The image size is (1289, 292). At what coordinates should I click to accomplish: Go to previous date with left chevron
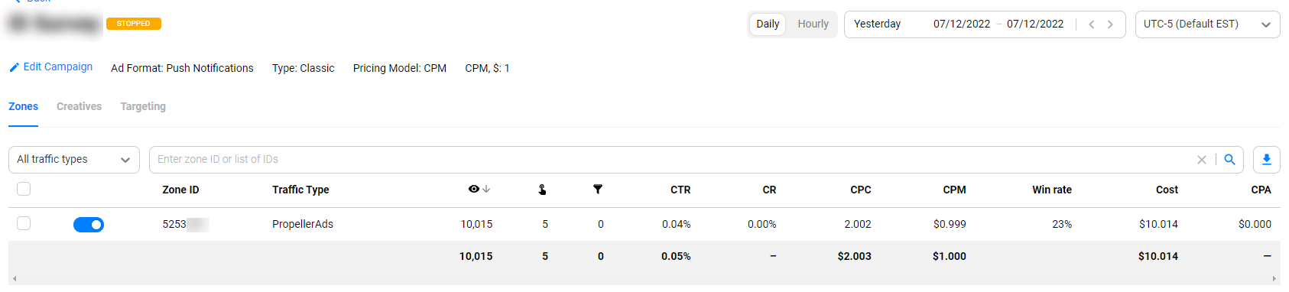point(1092,24)
